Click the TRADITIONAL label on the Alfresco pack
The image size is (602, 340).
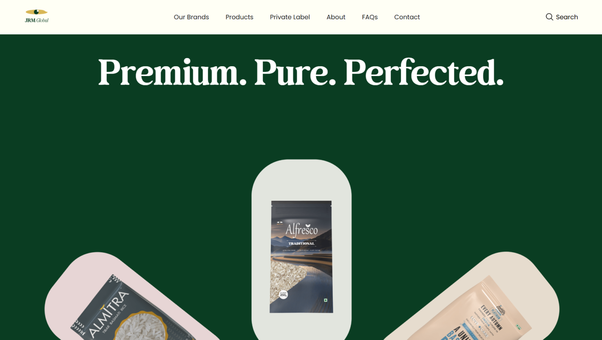301,243
